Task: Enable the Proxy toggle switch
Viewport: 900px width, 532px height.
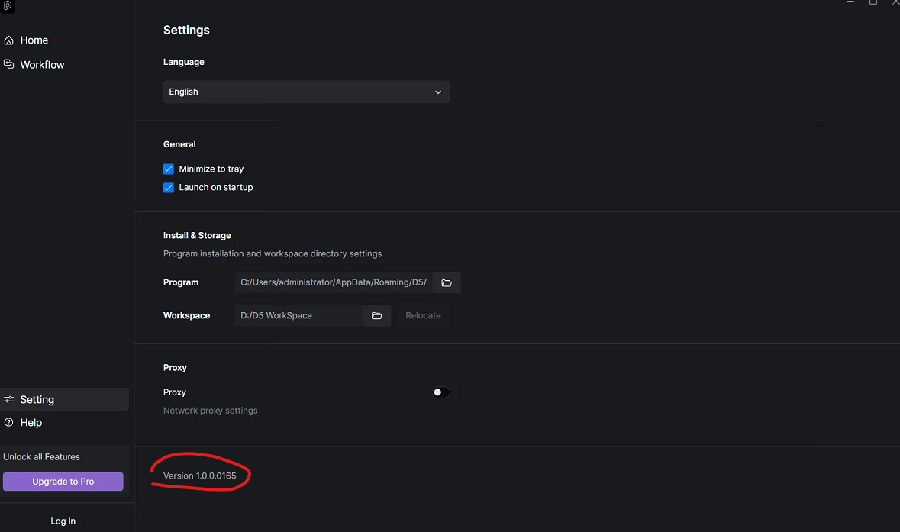Action: (x=440, y=392)
